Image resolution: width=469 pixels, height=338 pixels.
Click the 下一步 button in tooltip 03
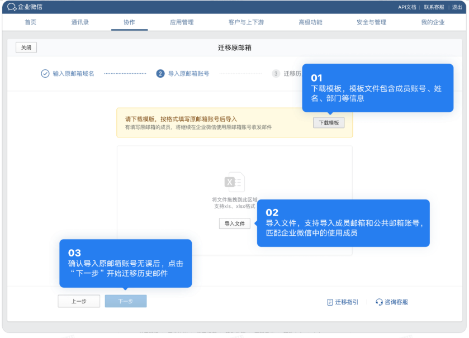pos(125,301)
